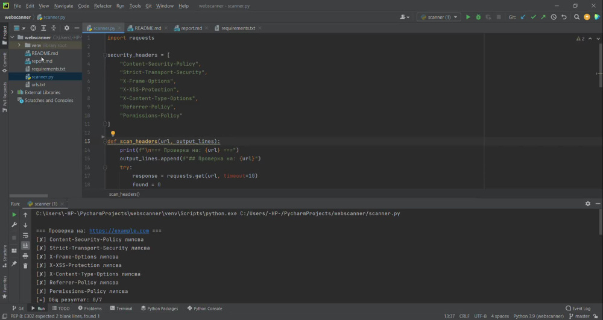The width and height of the screenshot is (603, 320).
Task: Start debugging with the bug icon
Action: point(478,17)
